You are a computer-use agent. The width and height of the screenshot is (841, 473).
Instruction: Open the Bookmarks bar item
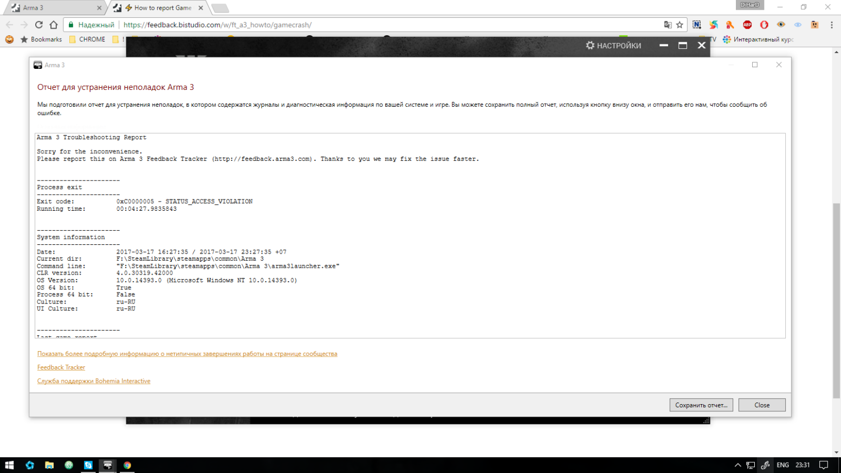click(41, 40)
